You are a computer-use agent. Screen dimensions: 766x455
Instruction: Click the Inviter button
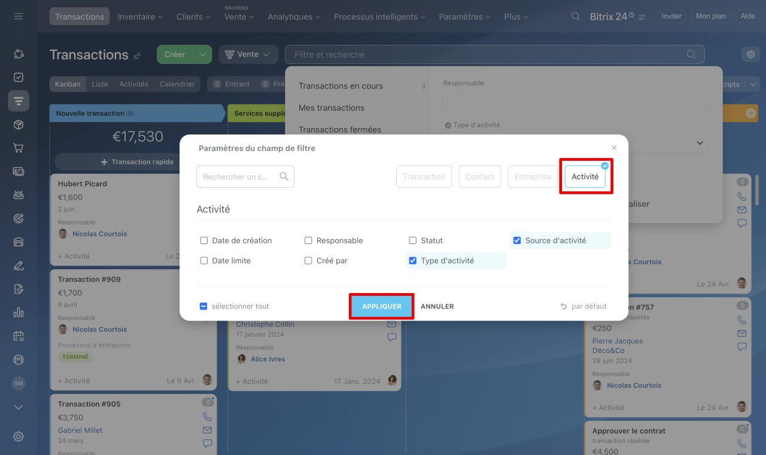click(x=671, y=16)
